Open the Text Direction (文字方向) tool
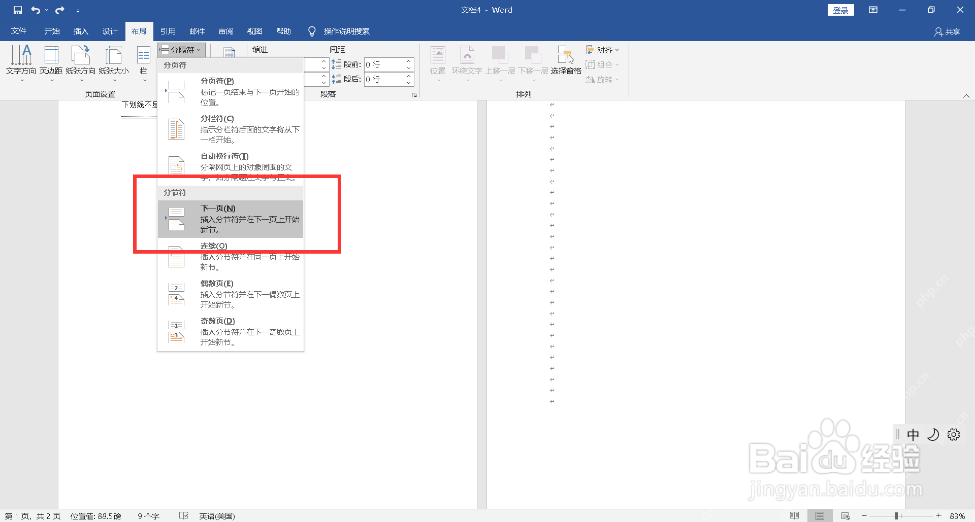 tap(21, 63)
